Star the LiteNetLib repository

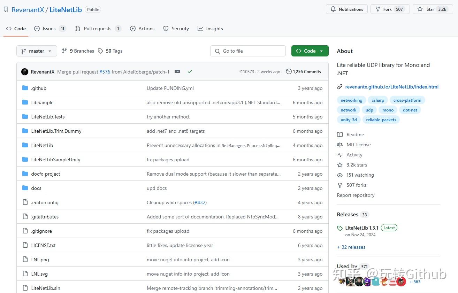pos(427,9)
